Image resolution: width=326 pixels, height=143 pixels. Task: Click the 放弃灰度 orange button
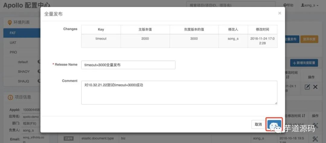tap(309, 39)
